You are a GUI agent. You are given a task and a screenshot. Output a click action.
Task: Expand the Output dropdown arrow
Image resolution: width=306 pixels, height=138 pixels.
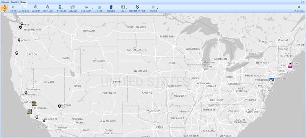[157, 9]
